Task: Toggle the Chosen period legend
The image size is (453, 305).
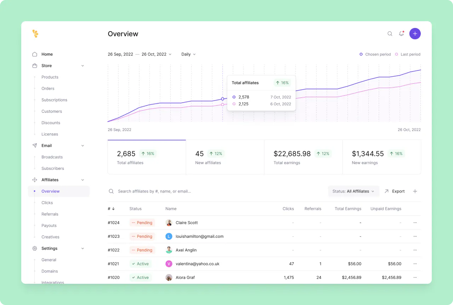Action: [375, 54]
